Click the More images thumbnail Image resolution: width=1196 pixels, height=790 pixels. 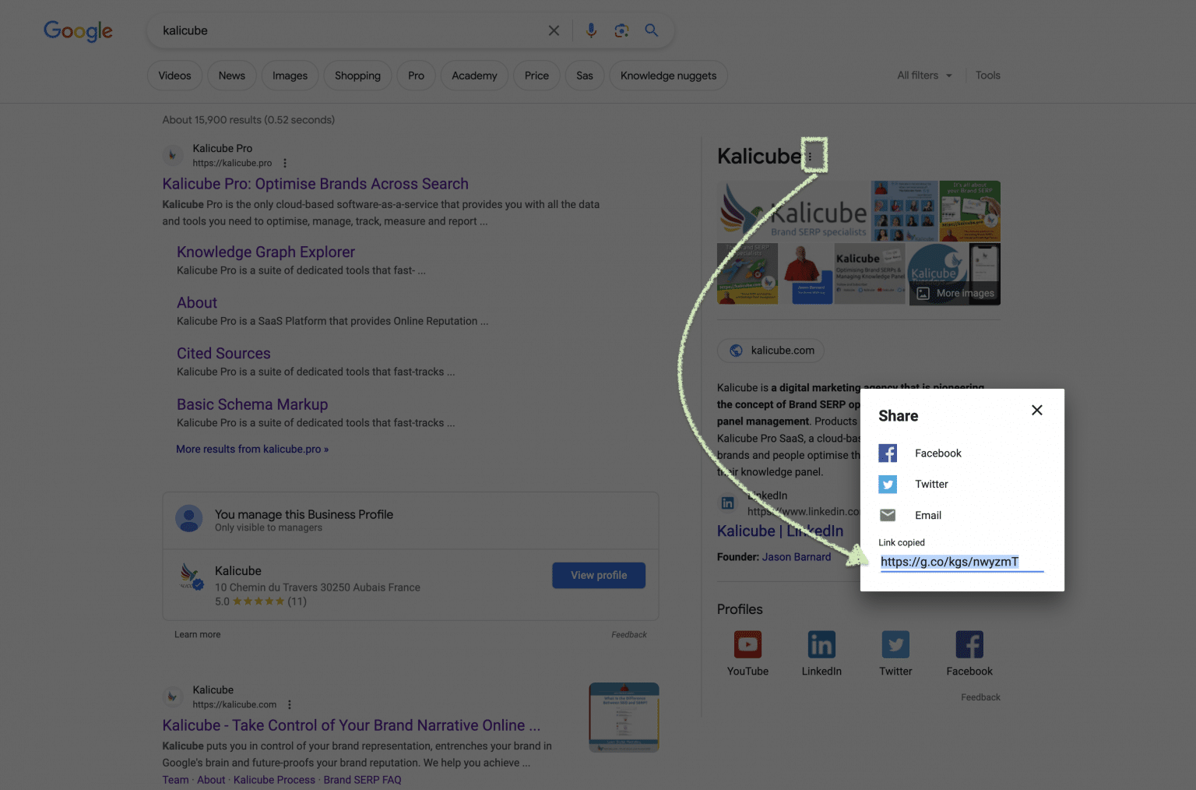click(x=955, y=293)
